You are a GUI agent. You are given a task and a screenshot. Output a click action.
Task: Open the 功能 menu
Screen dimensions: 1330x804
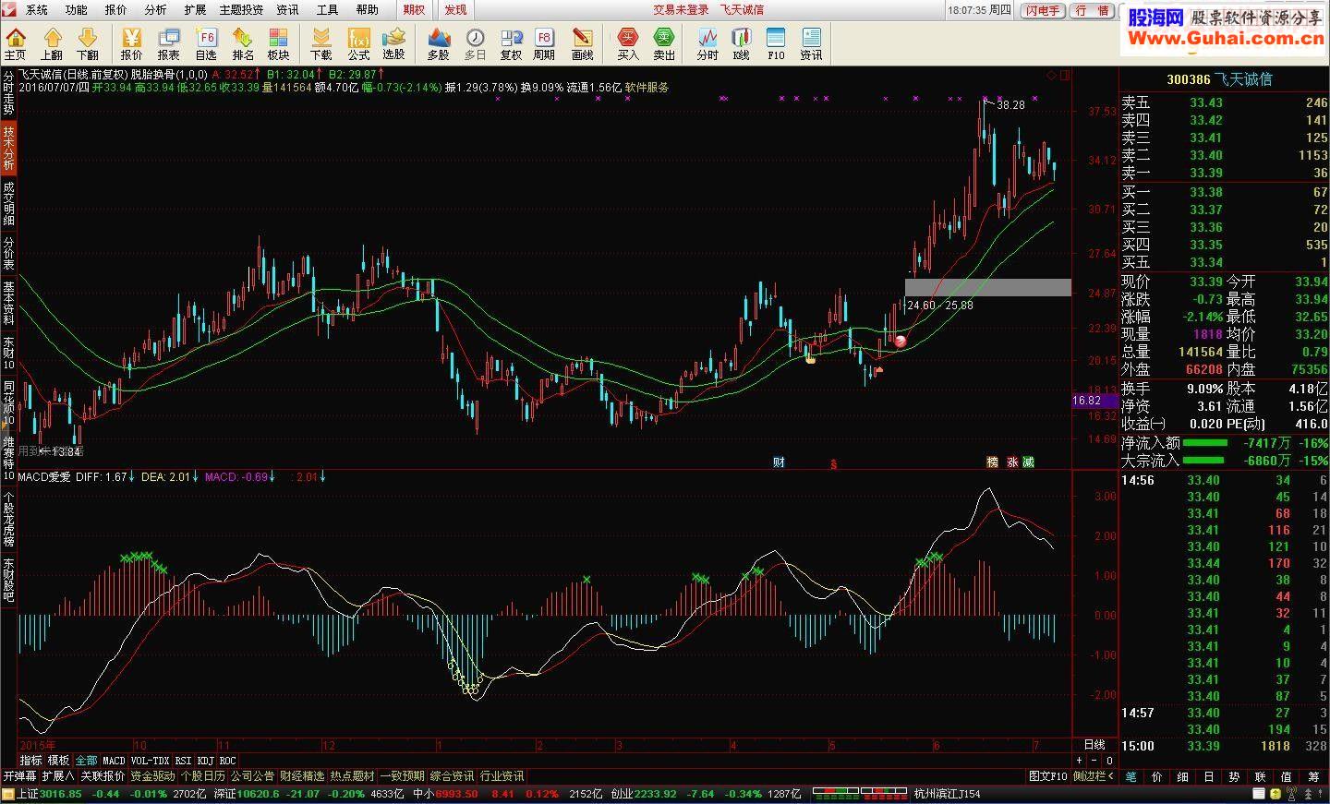77,9
